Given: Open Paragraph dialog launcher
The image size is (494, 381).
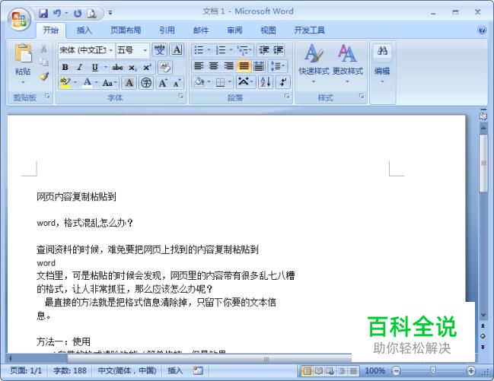Looking at the screenshot, I should click(x=287, y=96).
